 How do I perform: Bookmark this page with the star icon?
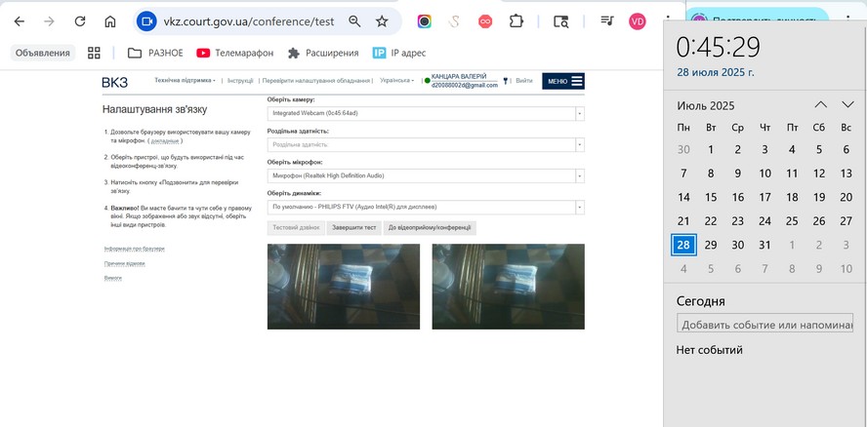tap(382, 21)
